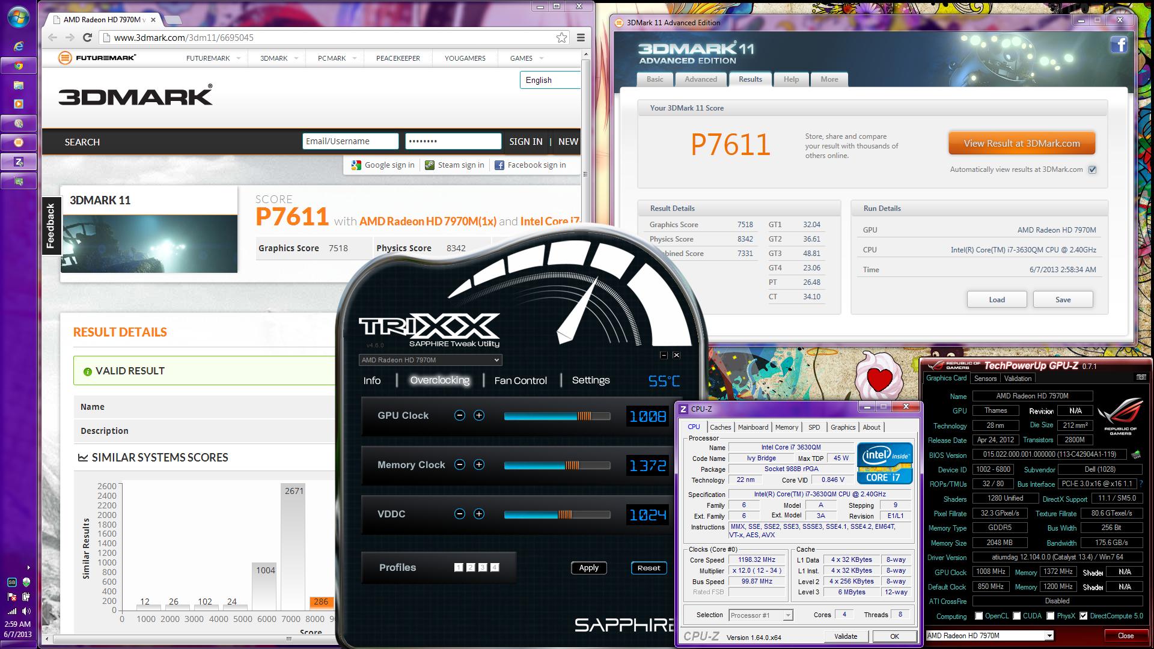Image resolution: width=1154 pixels, height=649 pixels.
Task: Toggle automatically view results checkbox
Action: [1092, 169]
